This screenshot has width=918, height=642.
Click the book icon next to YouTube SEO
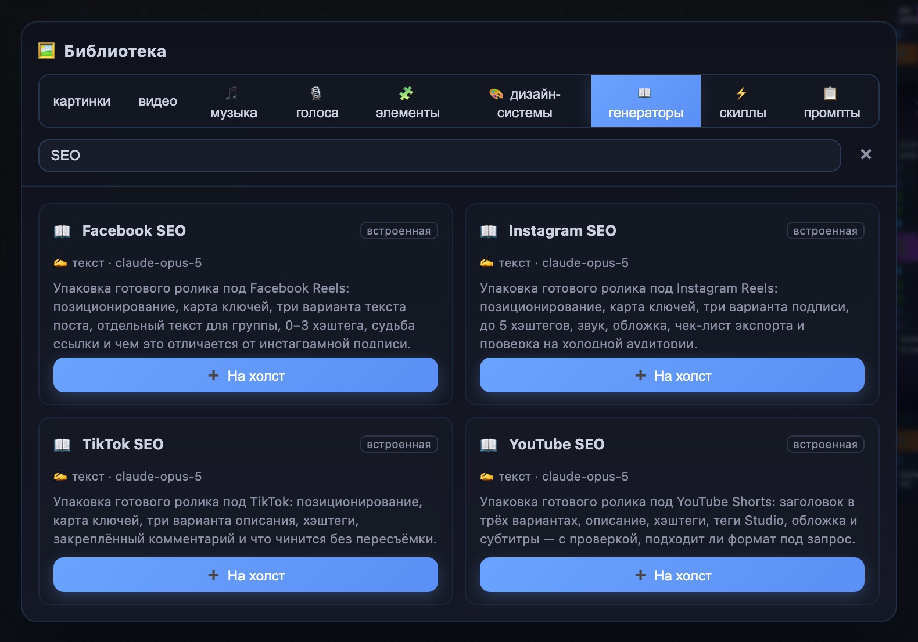(x=489, y=445)
